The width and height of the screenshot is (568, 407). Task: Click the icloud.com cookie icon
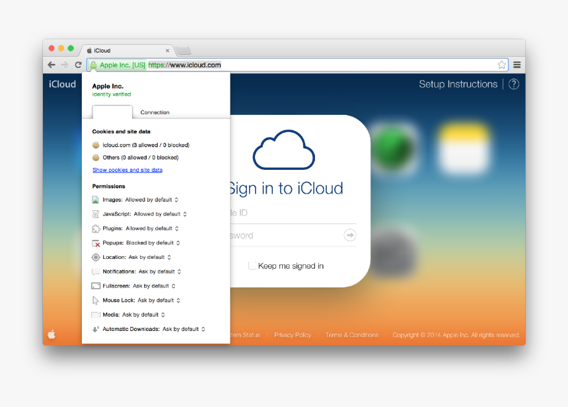[96, 145]
